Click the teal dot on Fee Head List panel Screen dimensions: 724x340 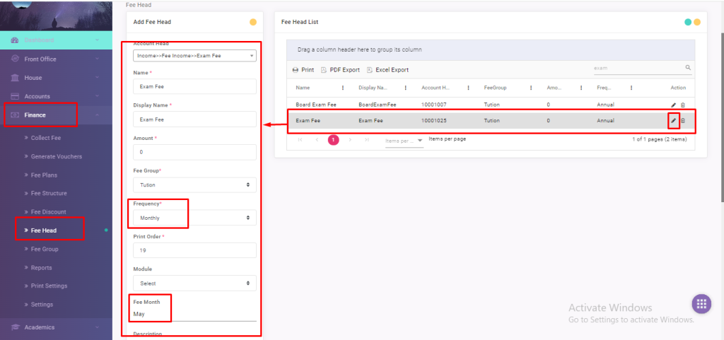688,22
